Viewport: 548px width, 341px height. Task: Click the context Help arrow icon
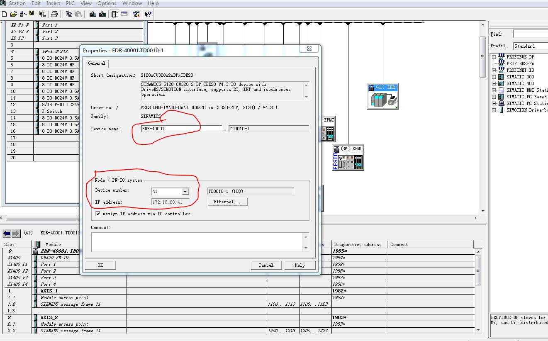(x=148, y=14)
